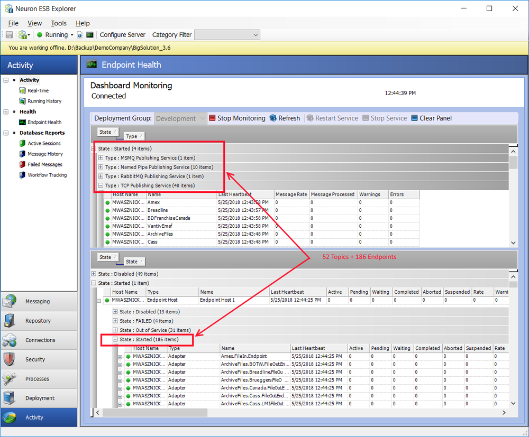
Task: Collapse State Started (186 items) group
Action: tap(115, 339)
